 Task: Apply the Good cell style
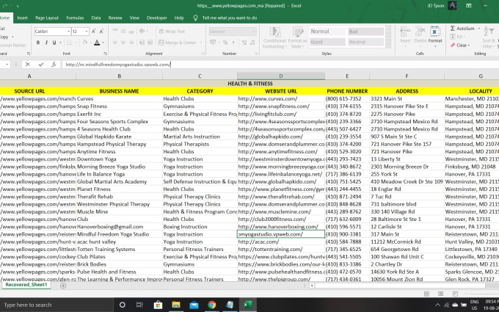point(327,42)
